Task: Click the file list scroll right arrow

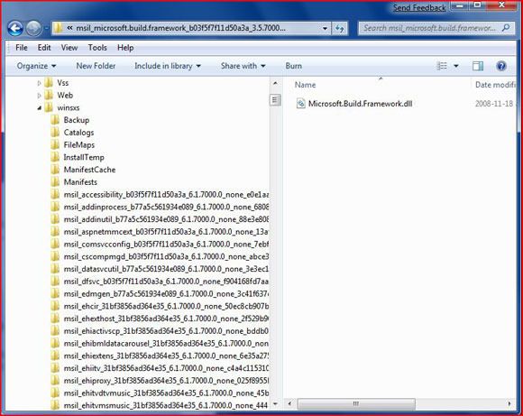Action: coord(509,403)
